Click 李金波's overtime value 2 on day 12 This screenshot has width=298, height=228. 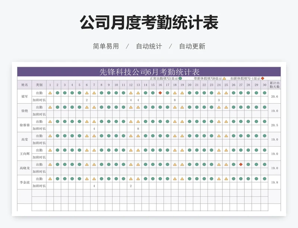(x=131, y=186)
